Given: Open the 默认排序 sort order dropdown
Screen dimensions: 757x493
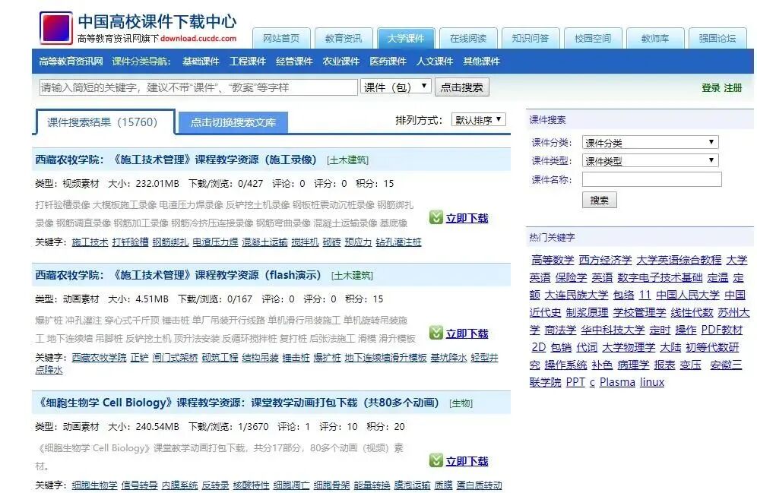Looking at the screenshot, I should click(479, 119).
